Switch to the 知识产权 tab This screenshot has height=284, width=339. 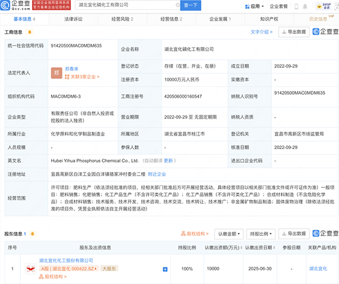(269, 19)
